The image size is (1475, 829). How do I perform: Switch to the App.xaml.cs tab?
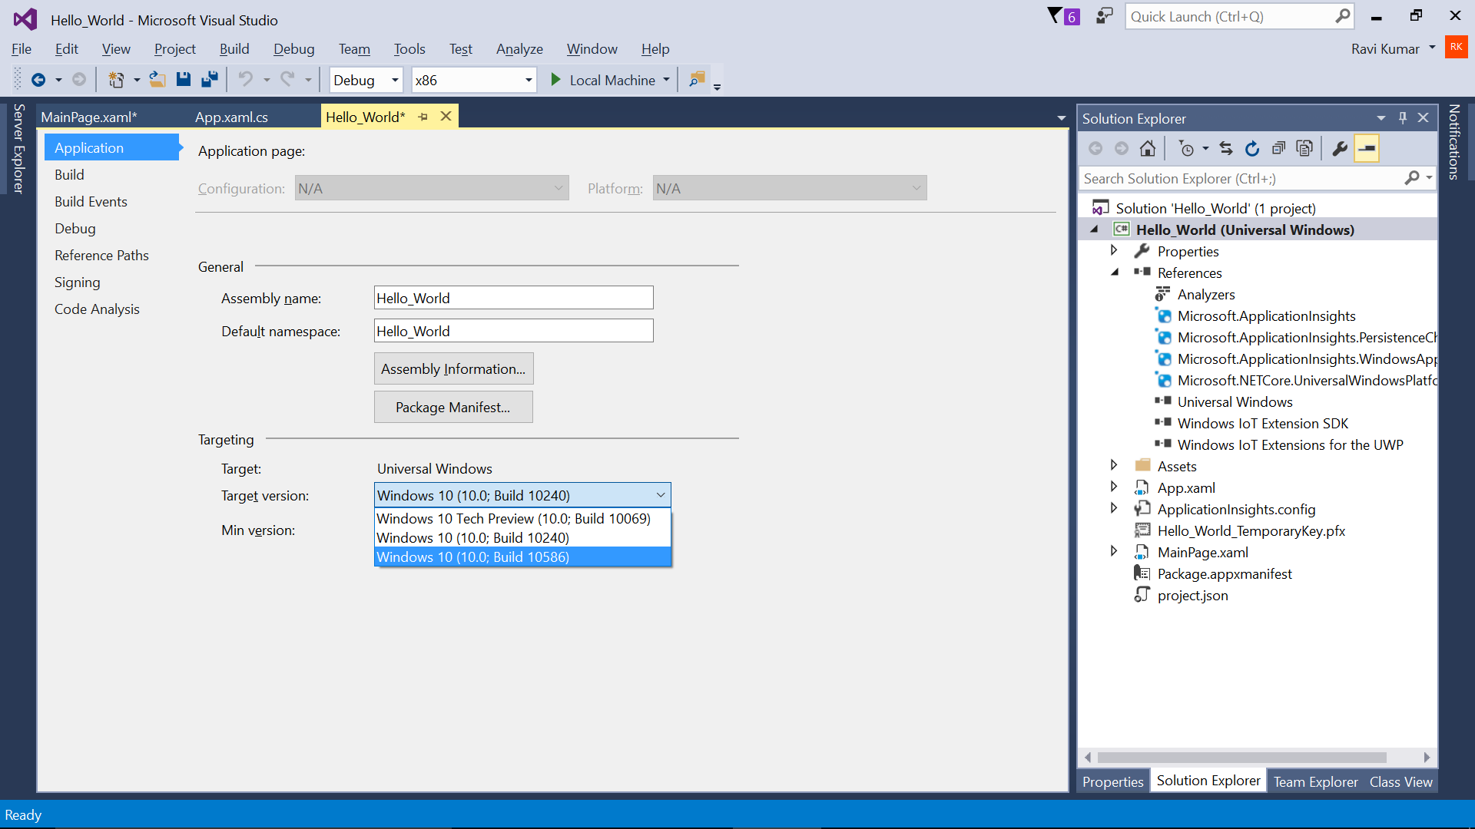click(x=231, y=117)
